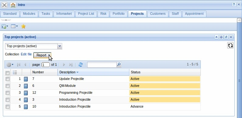Click the panel settings gear icon
The height and width of the screenshot is (118, 242).
[221, 37]
